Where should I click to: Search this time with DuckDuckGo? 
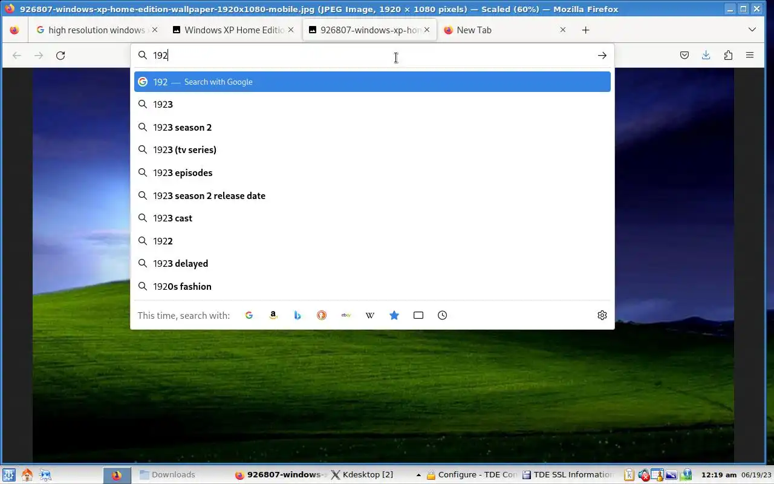tap(322, 315)
